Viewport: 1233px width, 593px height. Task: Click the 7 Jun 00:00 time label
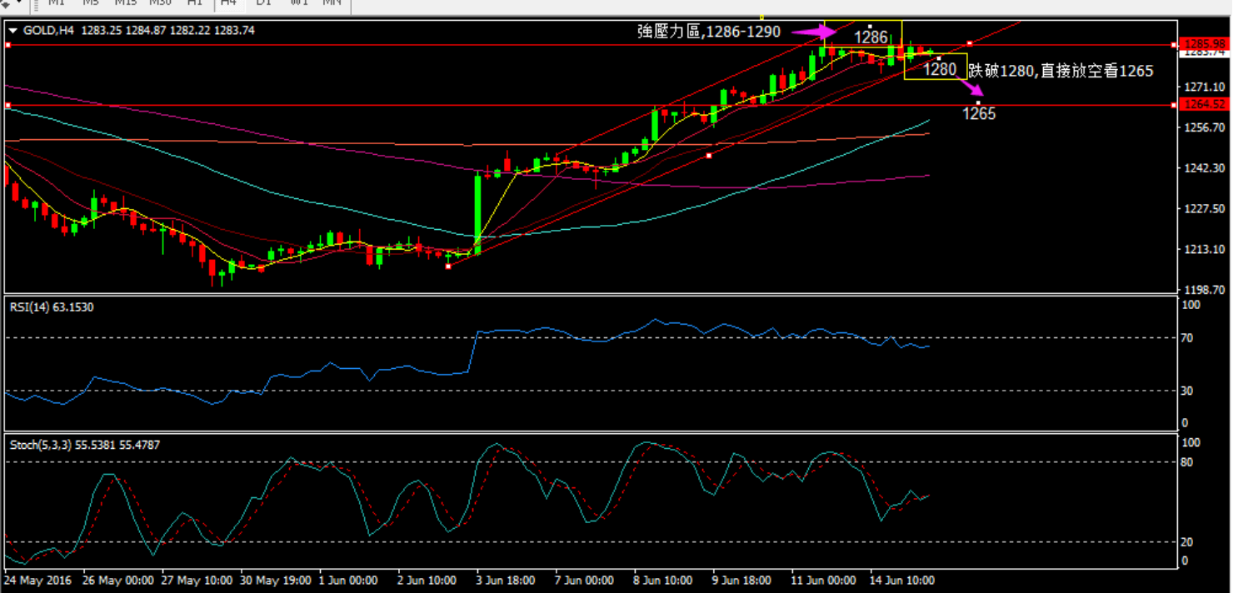pos(584,580)
